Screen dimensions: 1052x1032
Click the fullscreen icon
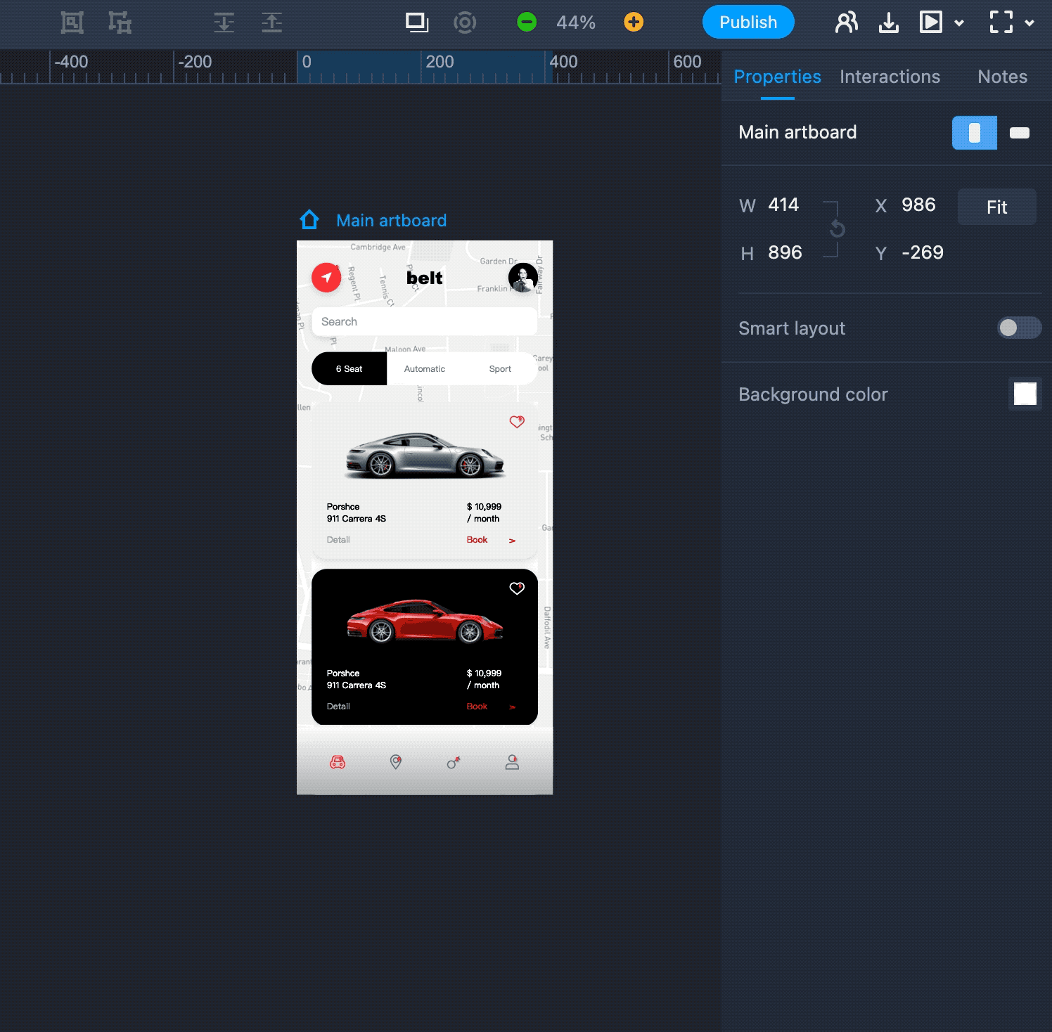1001,22
